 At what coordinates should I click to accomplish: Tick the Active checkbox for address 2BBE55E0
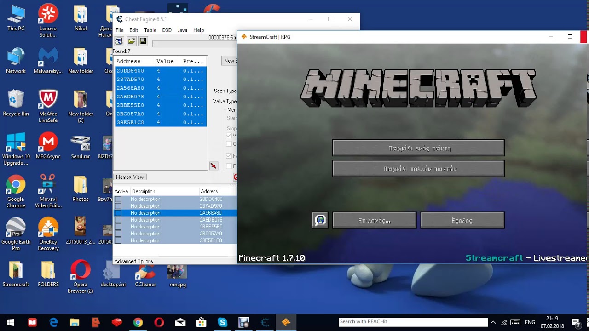click(118, 227)
